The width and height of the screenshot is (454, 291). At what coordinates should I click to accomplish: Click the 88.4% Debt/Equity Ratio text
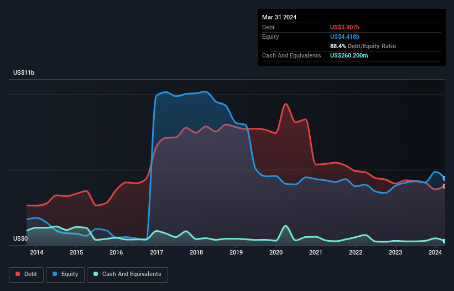pos(363,46)
